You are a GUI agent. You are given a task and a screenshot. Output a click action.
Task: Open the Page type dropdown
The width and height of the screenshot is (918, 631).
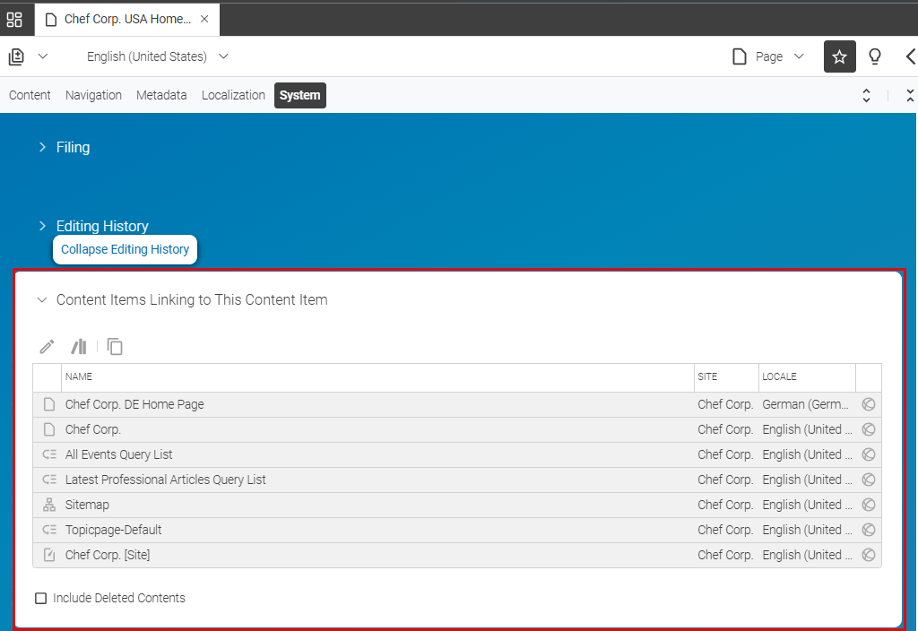pos(769,56)
